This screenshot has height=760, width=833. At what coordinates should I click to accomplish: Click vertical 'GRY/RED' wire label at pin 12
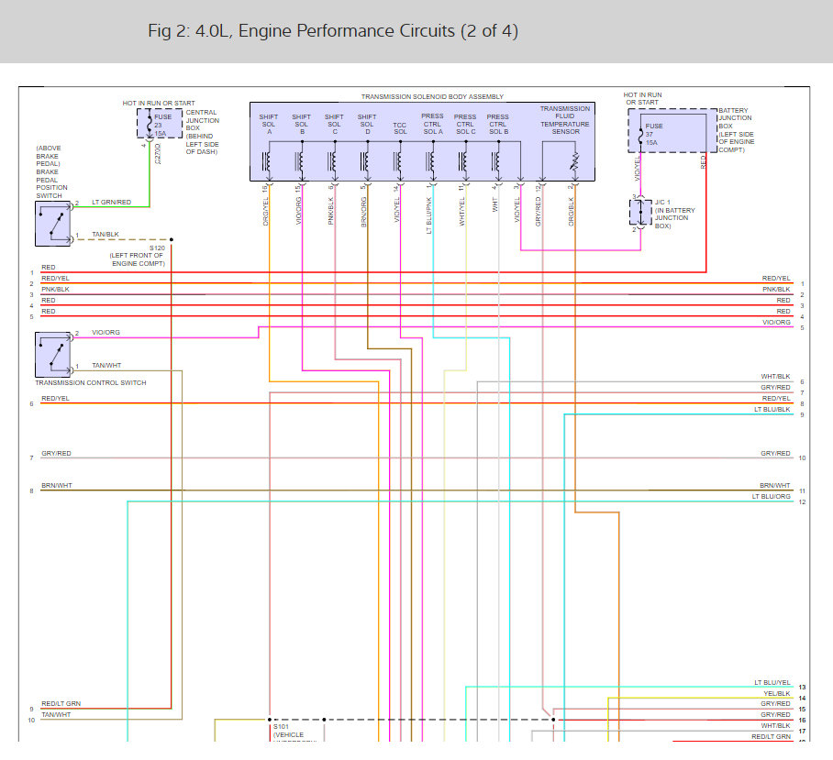pos(539,212)
